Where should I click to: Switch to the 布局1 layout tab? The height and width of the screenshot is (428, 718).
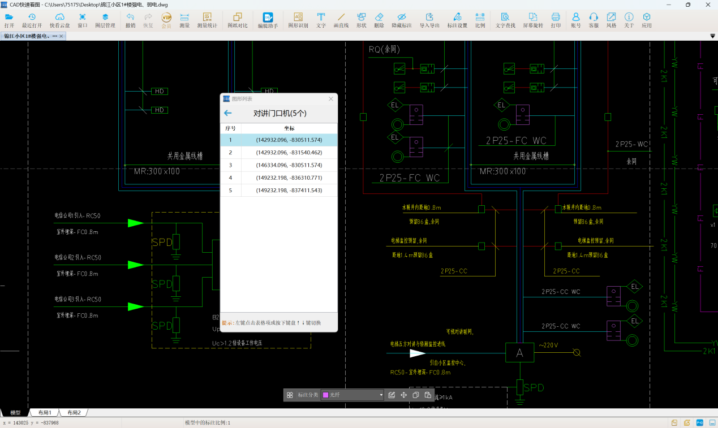(45, 413)
